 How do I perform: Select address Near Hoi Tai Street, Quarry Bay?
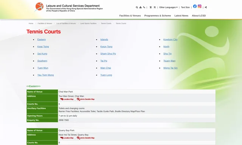73,135
